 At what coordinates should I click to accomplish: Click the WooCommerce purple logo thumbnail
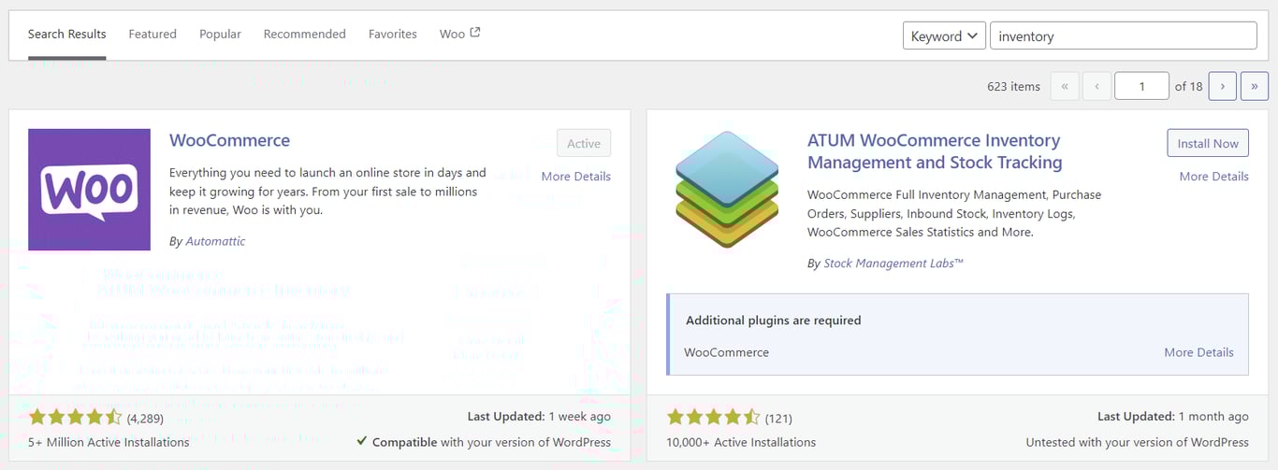(89, 190)
